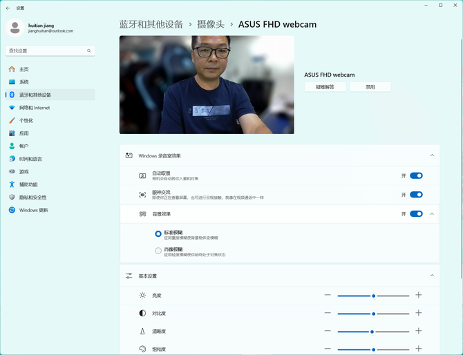Collapse the 基本设置 section chevron
Image resolution: width=463 pixels, height=355 pixels.
click(x=432, y=276)
